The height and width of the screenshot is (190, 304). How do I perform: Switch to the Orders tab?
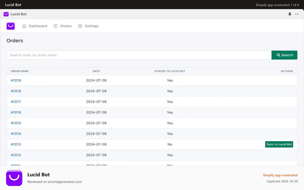[63, 26]
